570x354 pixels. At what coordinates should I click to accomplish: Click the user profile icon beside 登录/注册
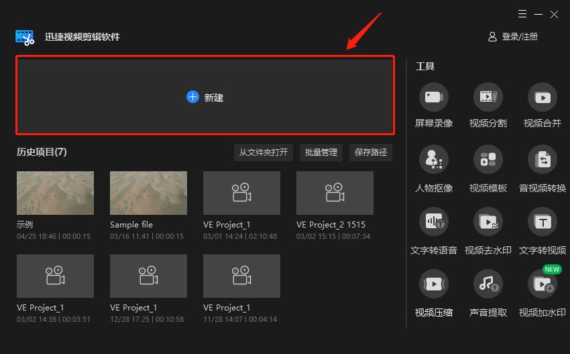pyautogui.click(x=492, y=37)
